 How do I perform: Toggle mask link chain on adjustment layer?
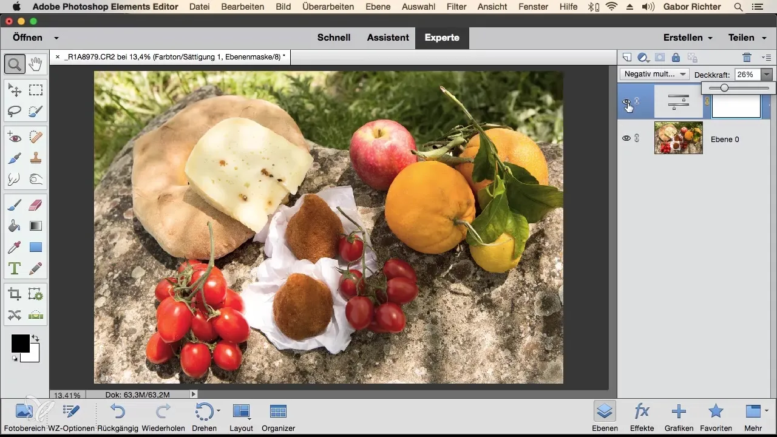[x=707, y=102]
